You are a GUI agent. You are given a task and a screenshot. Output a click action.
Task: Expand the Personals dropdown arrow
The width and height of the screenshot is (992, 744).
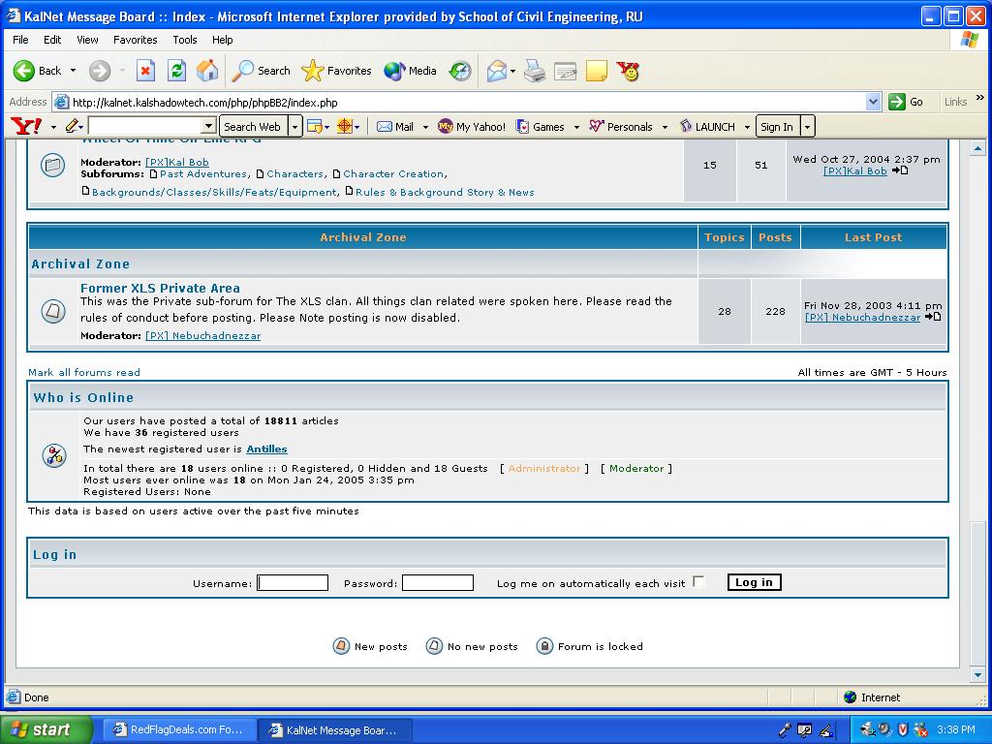click(665, 127)
